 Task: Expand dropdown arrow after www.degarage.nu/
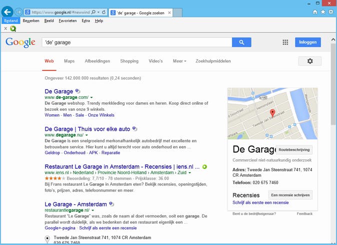pyautogui.click(x=87, y=135)
